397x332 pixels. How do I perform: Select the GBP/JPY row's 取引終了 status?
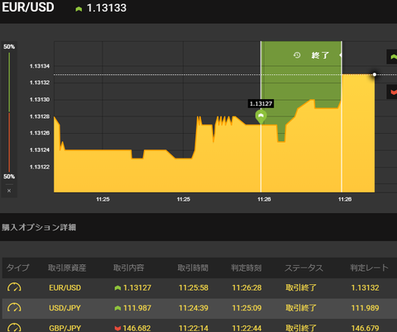(x=301, y=328)
